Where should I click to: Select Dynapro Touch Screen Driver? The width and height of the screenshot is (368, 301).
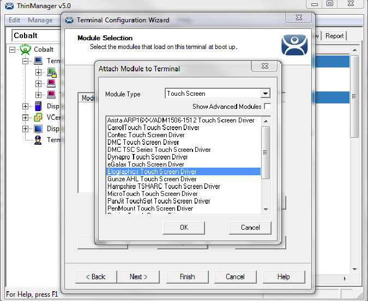(183, 157)
